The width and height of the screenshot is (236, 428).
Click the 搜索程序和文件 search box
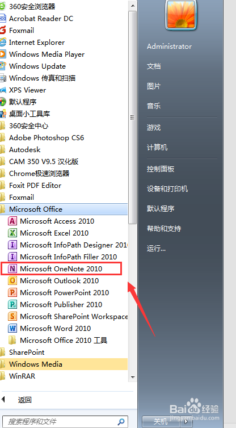point(65,422)
